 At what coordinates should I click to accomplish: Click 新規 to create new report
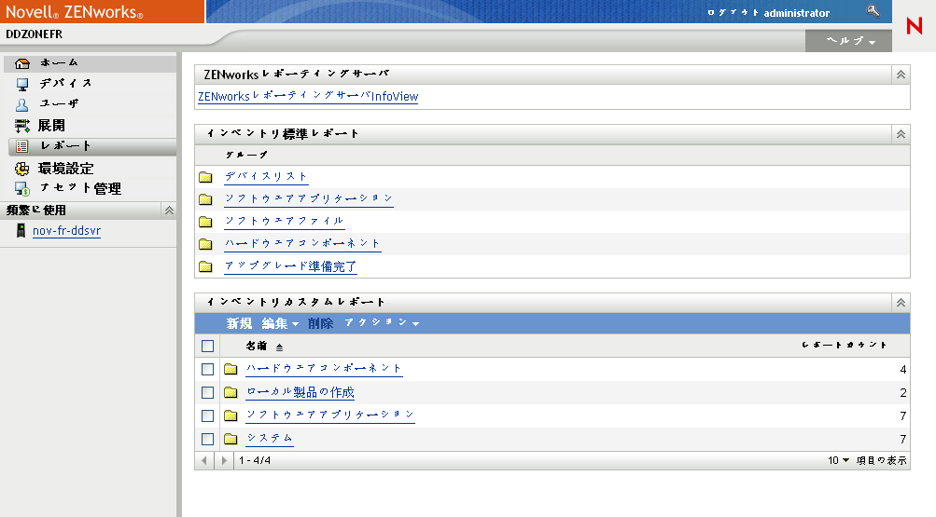pyautogui.click(x=239, y=323)
